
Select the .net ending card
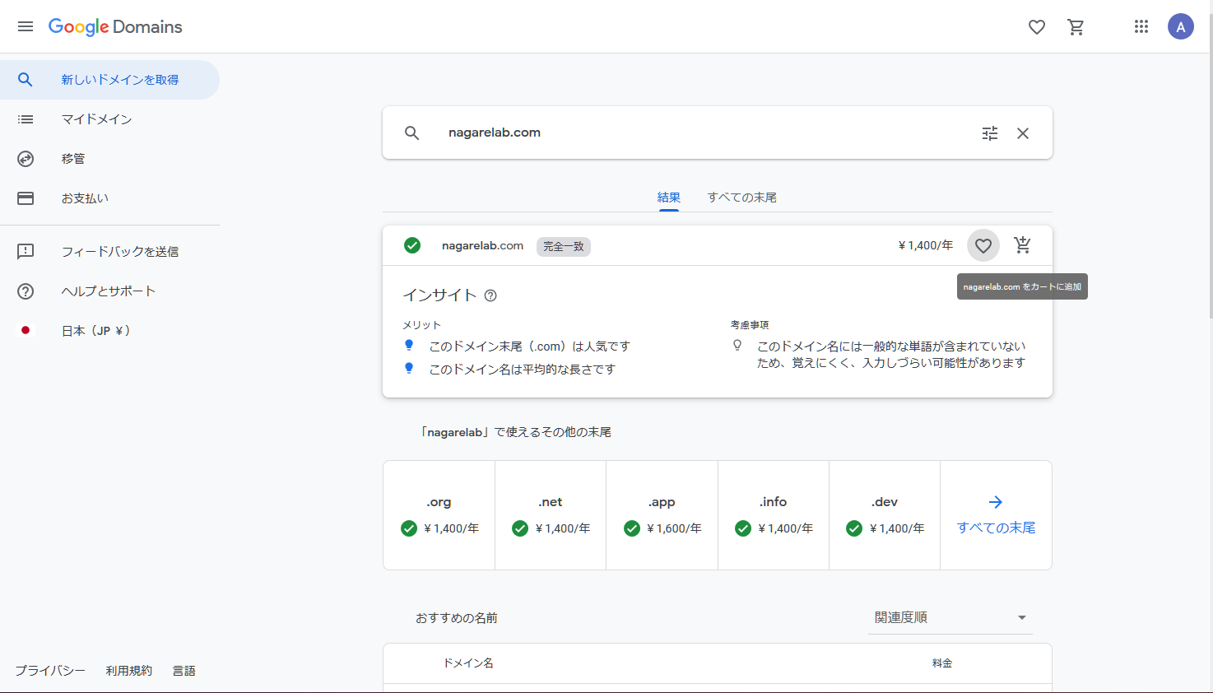[x=551, y=515]
